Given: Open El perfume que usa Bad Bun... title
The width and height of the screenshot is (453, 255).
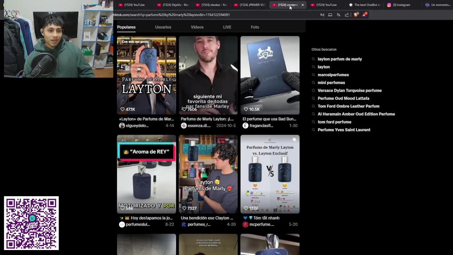Looking at the screenshot, I should tap(269, 119).
